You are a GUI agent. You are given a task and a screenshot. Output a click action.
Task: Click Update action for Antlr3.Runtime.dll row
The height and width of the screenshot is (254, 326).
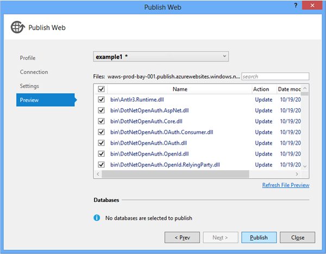[264, 100]
